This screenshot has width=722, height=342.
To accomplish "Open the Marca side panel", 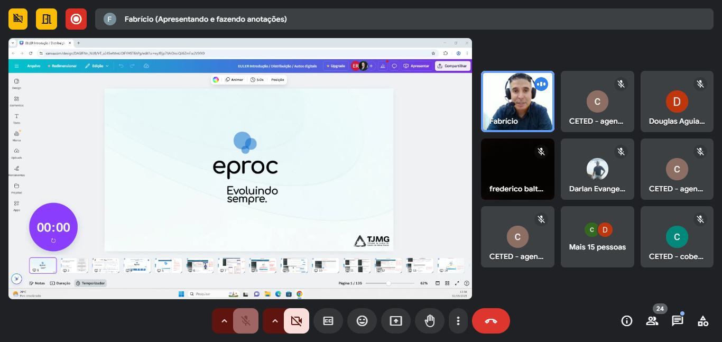I will click(16, 136).
